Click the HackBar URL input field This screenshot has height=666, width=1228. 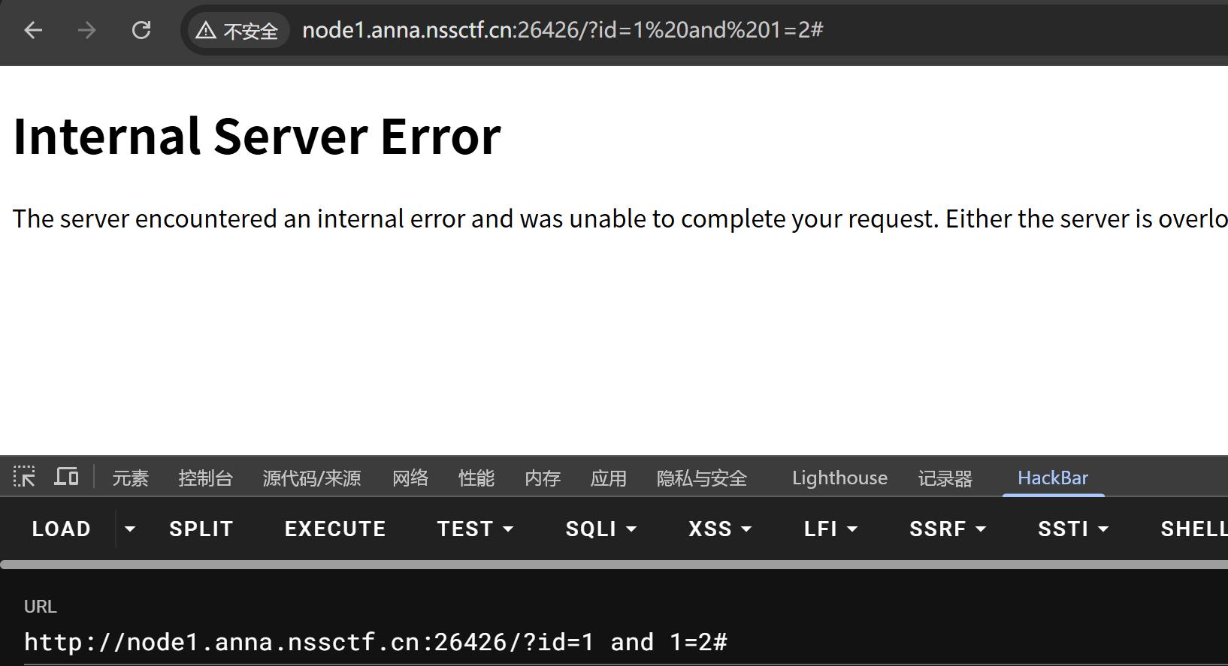click(376, 642)
